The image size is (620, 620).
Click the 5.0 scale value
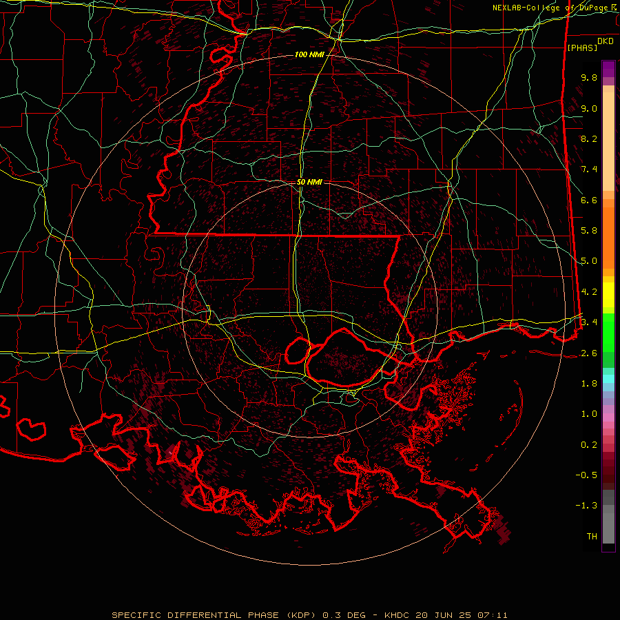pyautogui.click(x=589, y=261)
